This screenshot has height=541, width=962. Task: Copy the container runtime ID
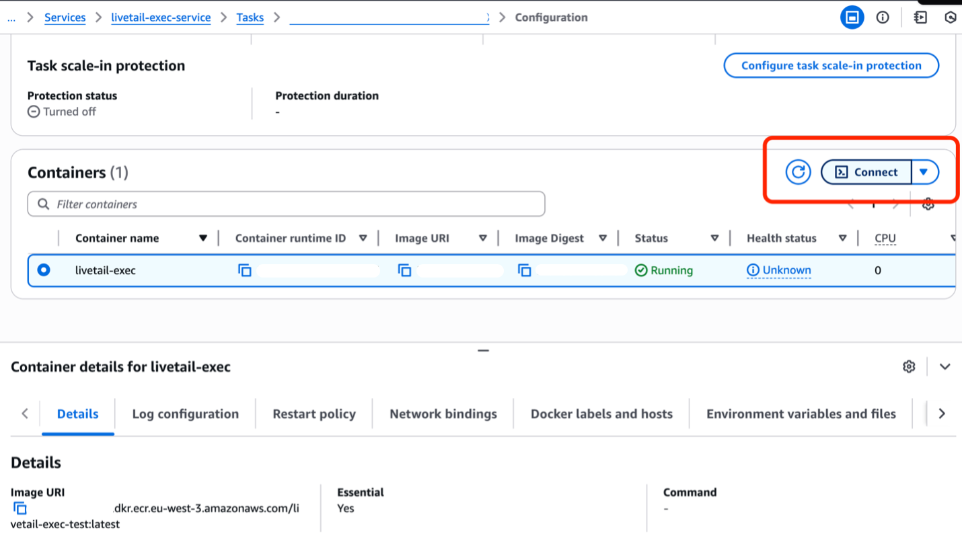tap(244, 269)
